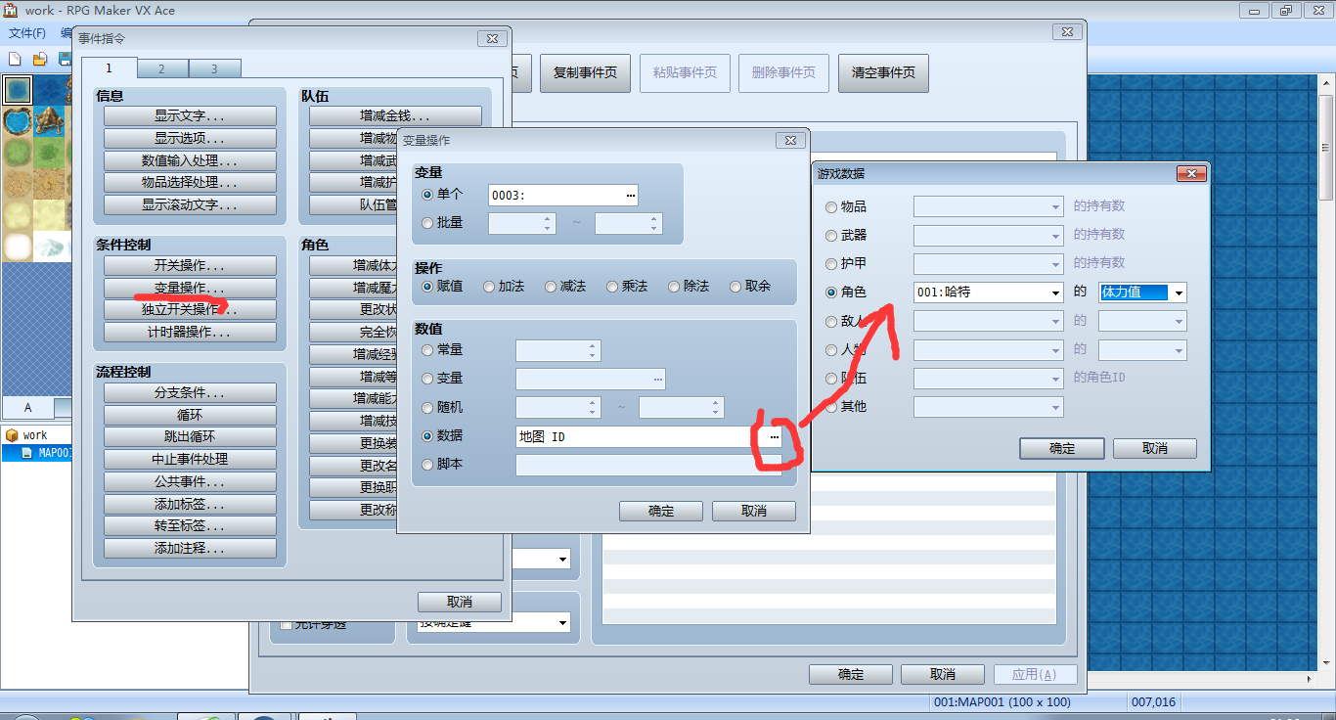Close the 变量操作 dialog
Image resolution: width=1336 pixels, height=720 pixels.
pos(790,141)
